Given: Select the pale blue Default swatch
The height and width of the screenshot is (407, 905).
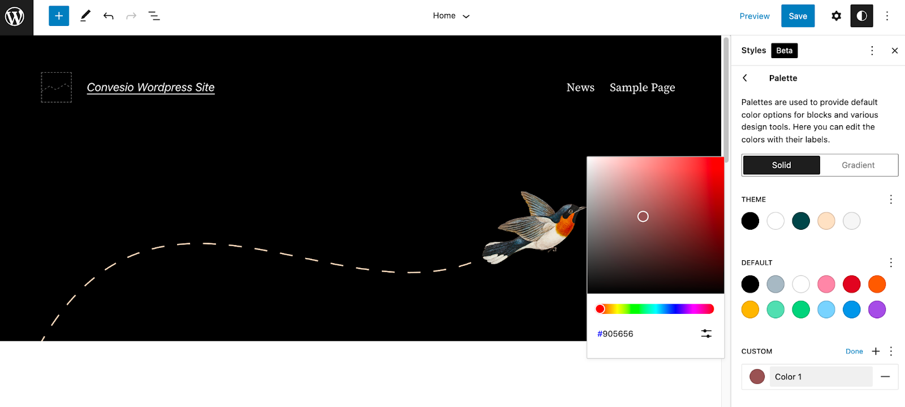Looking at the screenshot, I should (826, 309).
